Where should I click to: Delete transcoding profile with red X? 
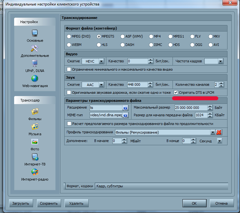click(x=219, y=132)
